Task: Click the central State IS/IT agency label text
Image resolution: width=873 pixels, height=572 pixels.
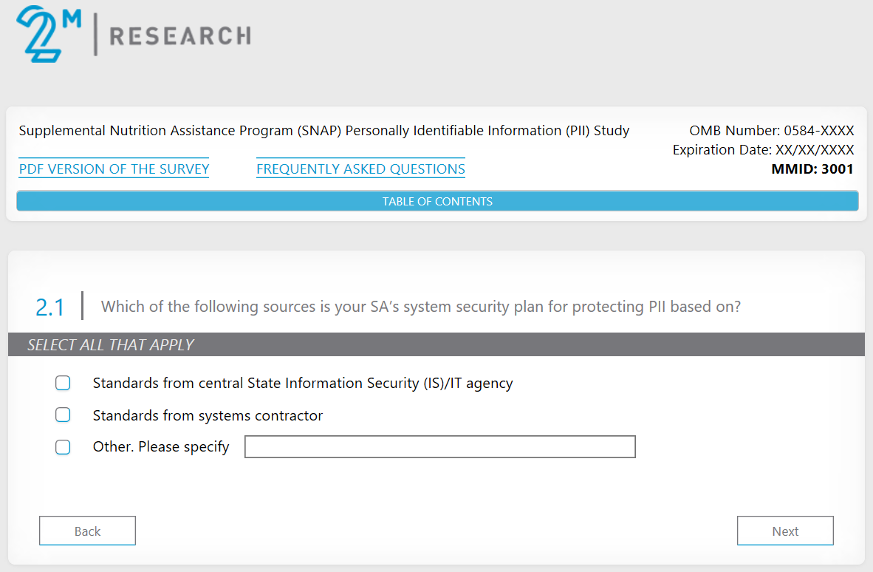Action: pyautogui.click(x=302, y=383)
